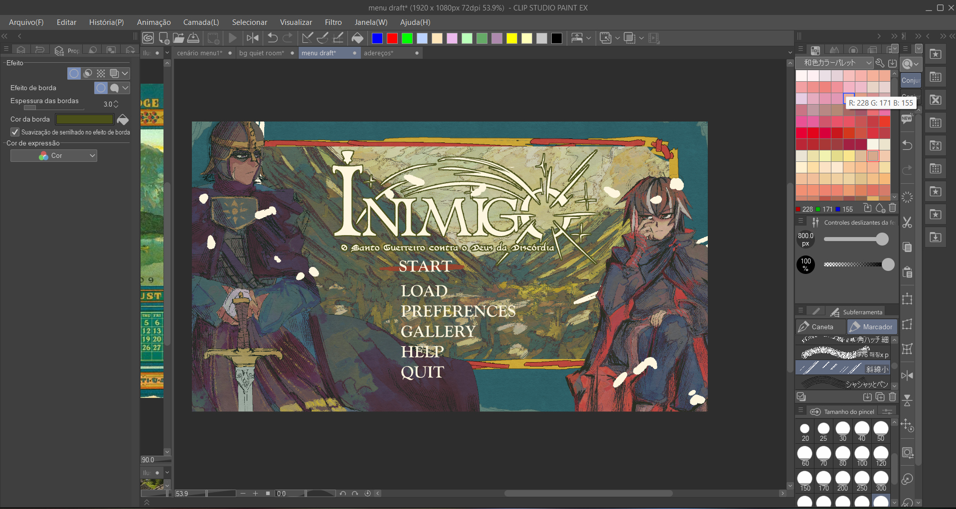Click the wrench icon beside color set name

880,63
